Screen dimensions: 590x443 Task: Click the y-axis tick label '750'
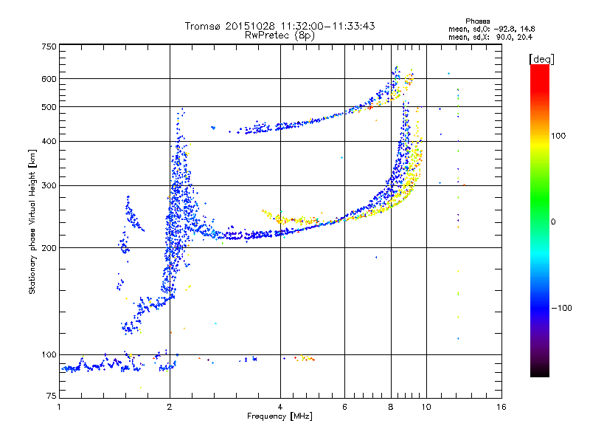click(x=49, y=47)
